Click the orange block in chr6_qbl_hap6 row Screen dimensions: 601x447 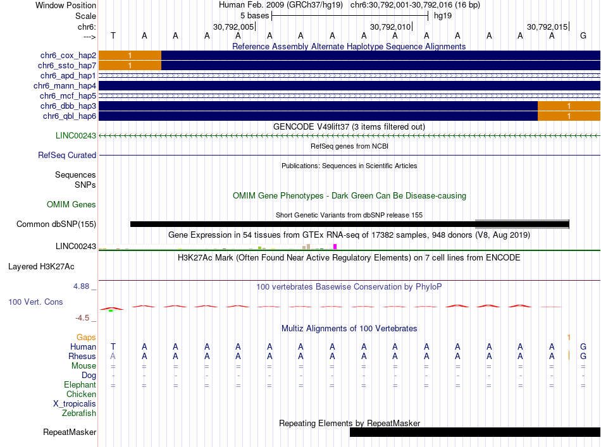point(569,116)
